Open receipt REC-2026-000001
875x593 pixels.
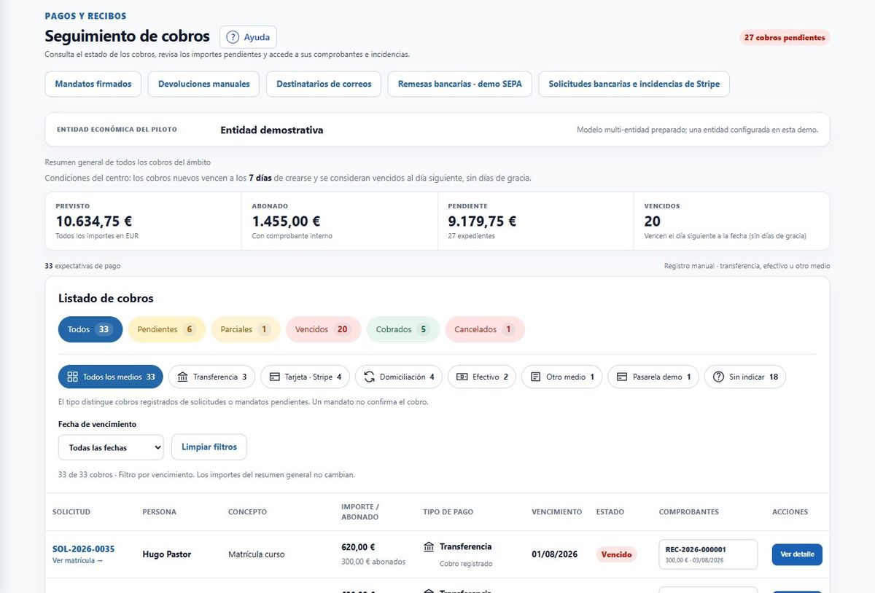(x=708, y=554)
